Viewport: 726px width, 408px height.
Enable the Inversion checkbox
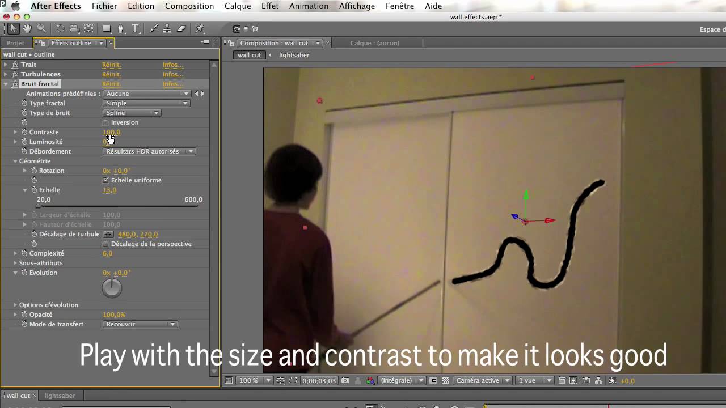pos(105,122)
